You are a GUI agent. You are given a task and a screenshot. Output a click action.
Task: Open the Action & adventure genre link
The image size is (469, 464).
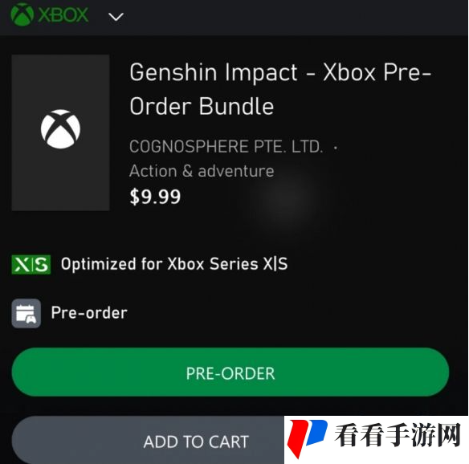click(202, 171)
